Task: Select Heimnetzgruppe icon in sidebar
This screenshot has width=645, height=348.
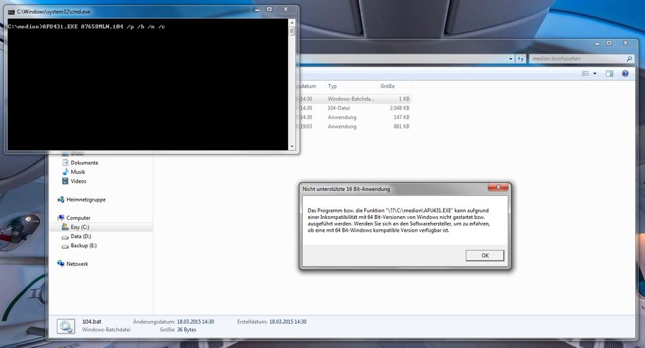Action: [61, 200]
